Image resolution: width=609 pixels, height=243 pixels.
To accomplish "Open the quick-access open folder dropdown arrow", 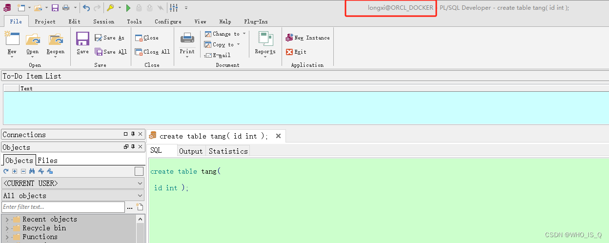I will pyautogui.click(x=46, y=8).
